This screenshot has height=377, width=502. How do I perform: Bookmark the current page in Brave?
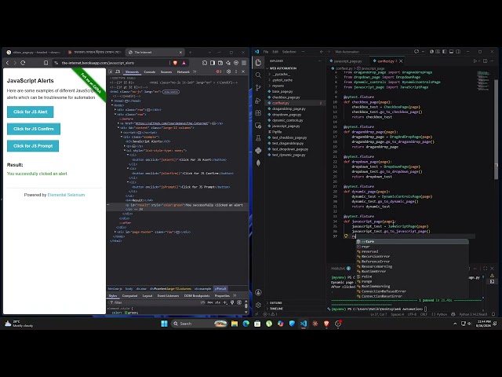tap(45, 63)
